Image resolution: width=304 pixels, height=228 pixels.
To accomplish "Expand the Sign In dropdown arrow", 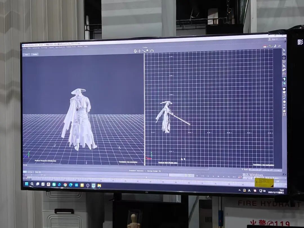I will (x=284, y=39).
